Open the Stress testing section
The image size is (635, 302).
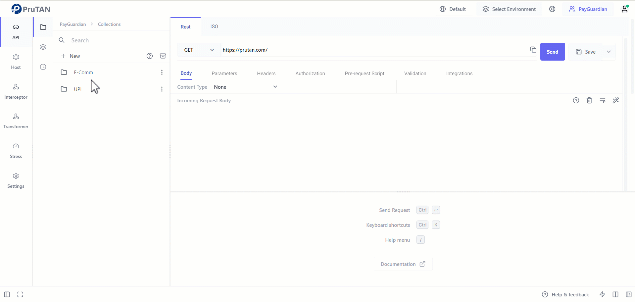[x=16, y=151]
